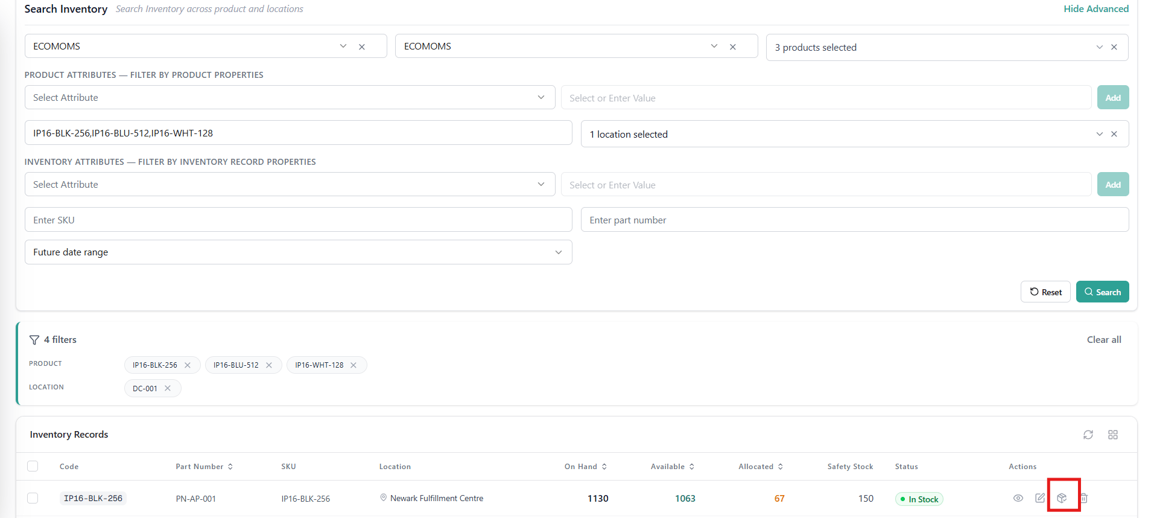The height and width of the screenshot is (518, 1154).
Task: Click on hand quantity 1130
Action: pyautogui.click(x=598, y=498)
